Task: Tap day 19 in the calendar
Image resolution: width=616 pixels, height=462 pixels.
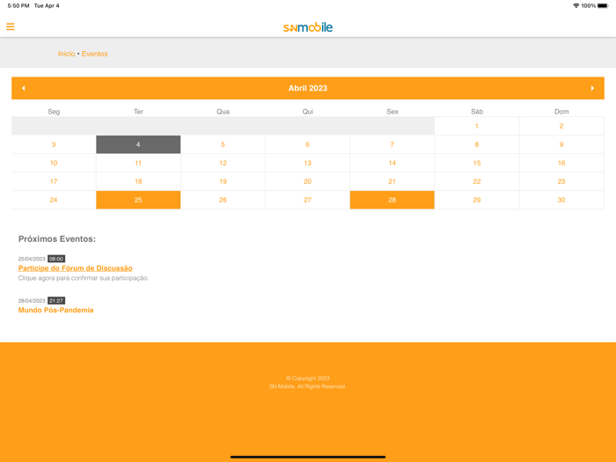Action: pyautogui.click(x=223, y=181)
